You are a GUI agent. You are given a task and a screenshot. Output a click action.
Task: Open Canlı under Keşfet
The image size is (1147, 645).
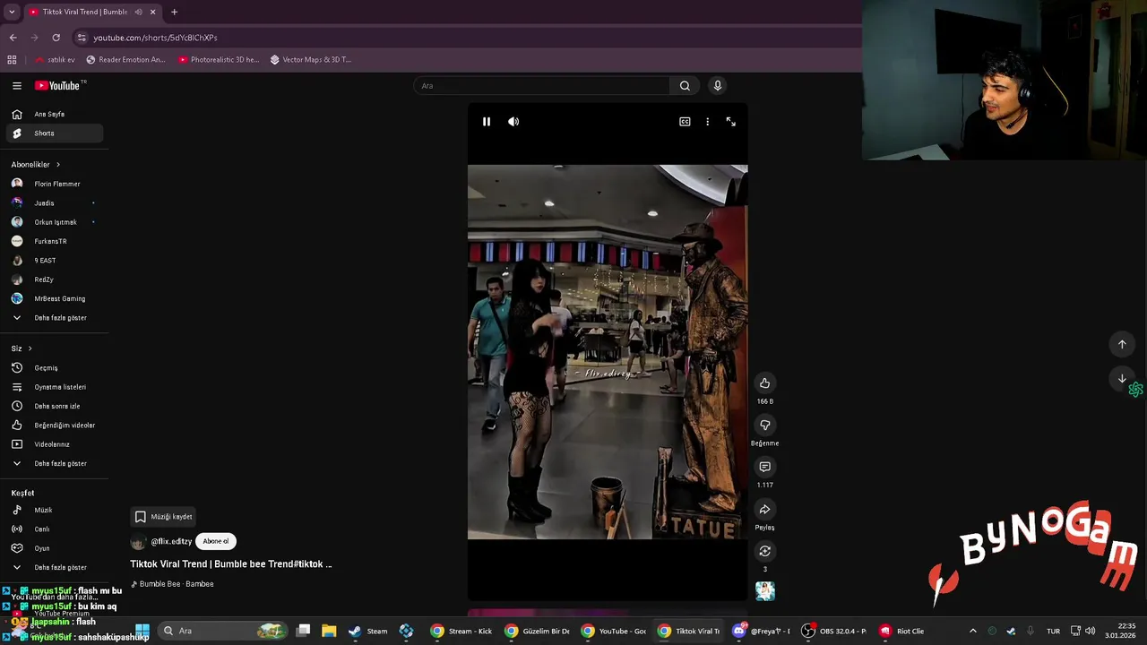pyautogui.click(x=54, y=529)
